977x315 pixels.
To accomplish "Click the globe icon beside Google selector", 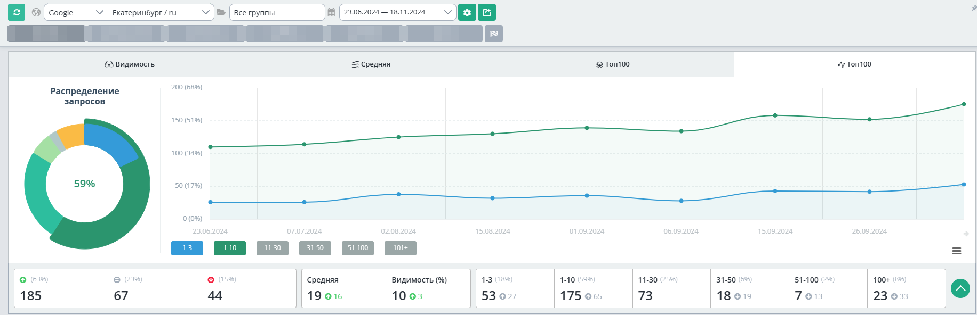I will [x=36, y=12].
